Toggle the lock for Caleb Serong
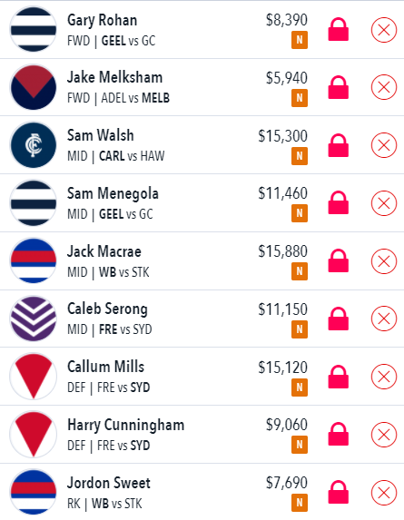This screenshot has width=404, height=520. tap(339, 319)
